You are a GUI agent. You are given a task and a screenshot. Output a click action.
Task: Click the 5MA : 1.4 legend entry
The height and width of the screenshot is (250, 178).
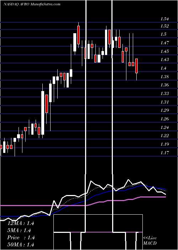tap(19, 230)
